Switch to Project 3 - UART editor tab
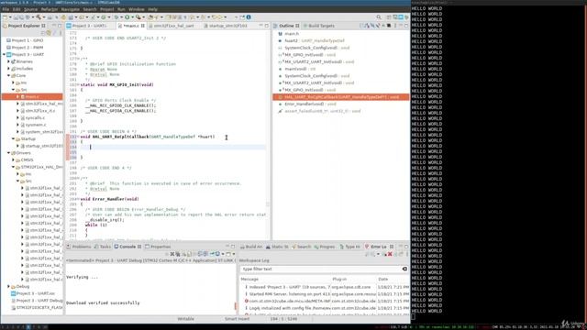 tap(89, 26)
